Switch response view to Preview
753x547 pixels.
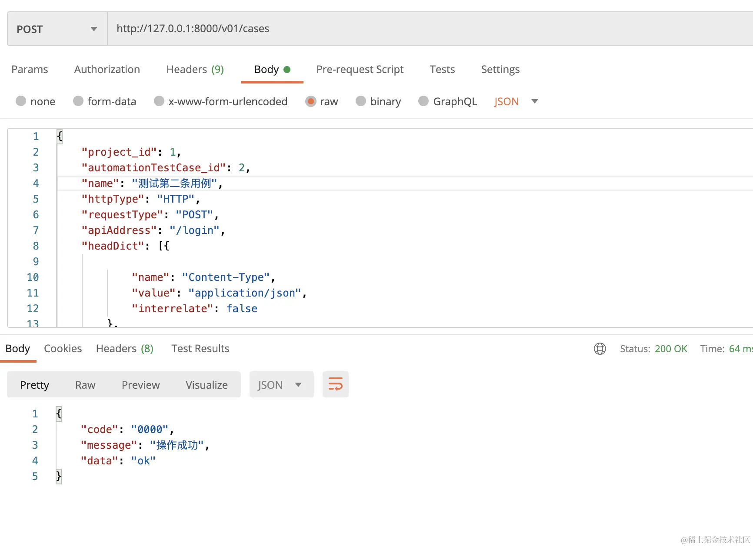tap(140, 385)
